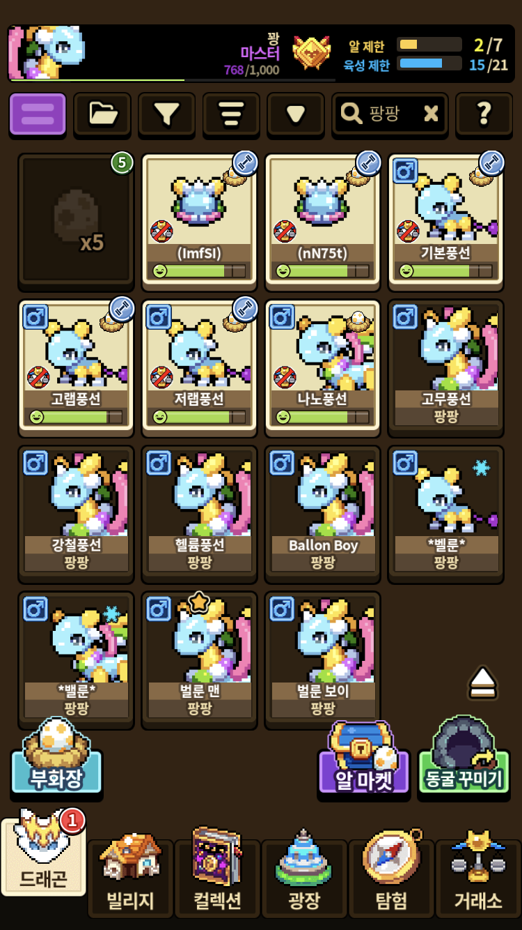Open 동굴 꾸미기 cave decoration
Screen dimensions: 522x930
click(x=464, y=759)
